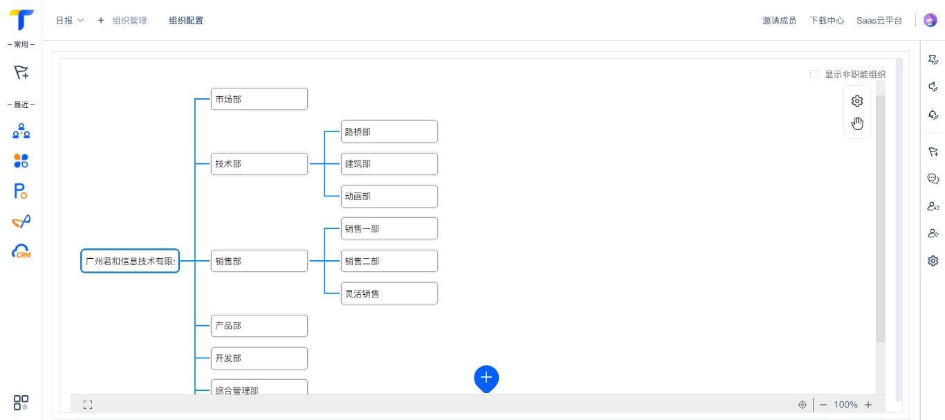
Task: Open the CRM app icon
Action: click(21, 251)
